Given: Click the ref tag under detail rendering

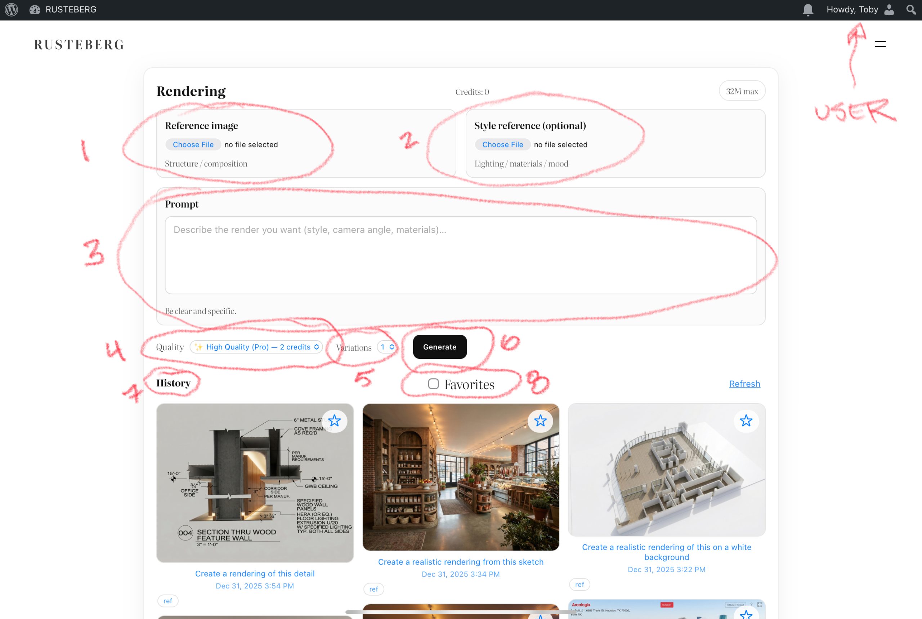Looking at the screenshot, I should [168, 601].
